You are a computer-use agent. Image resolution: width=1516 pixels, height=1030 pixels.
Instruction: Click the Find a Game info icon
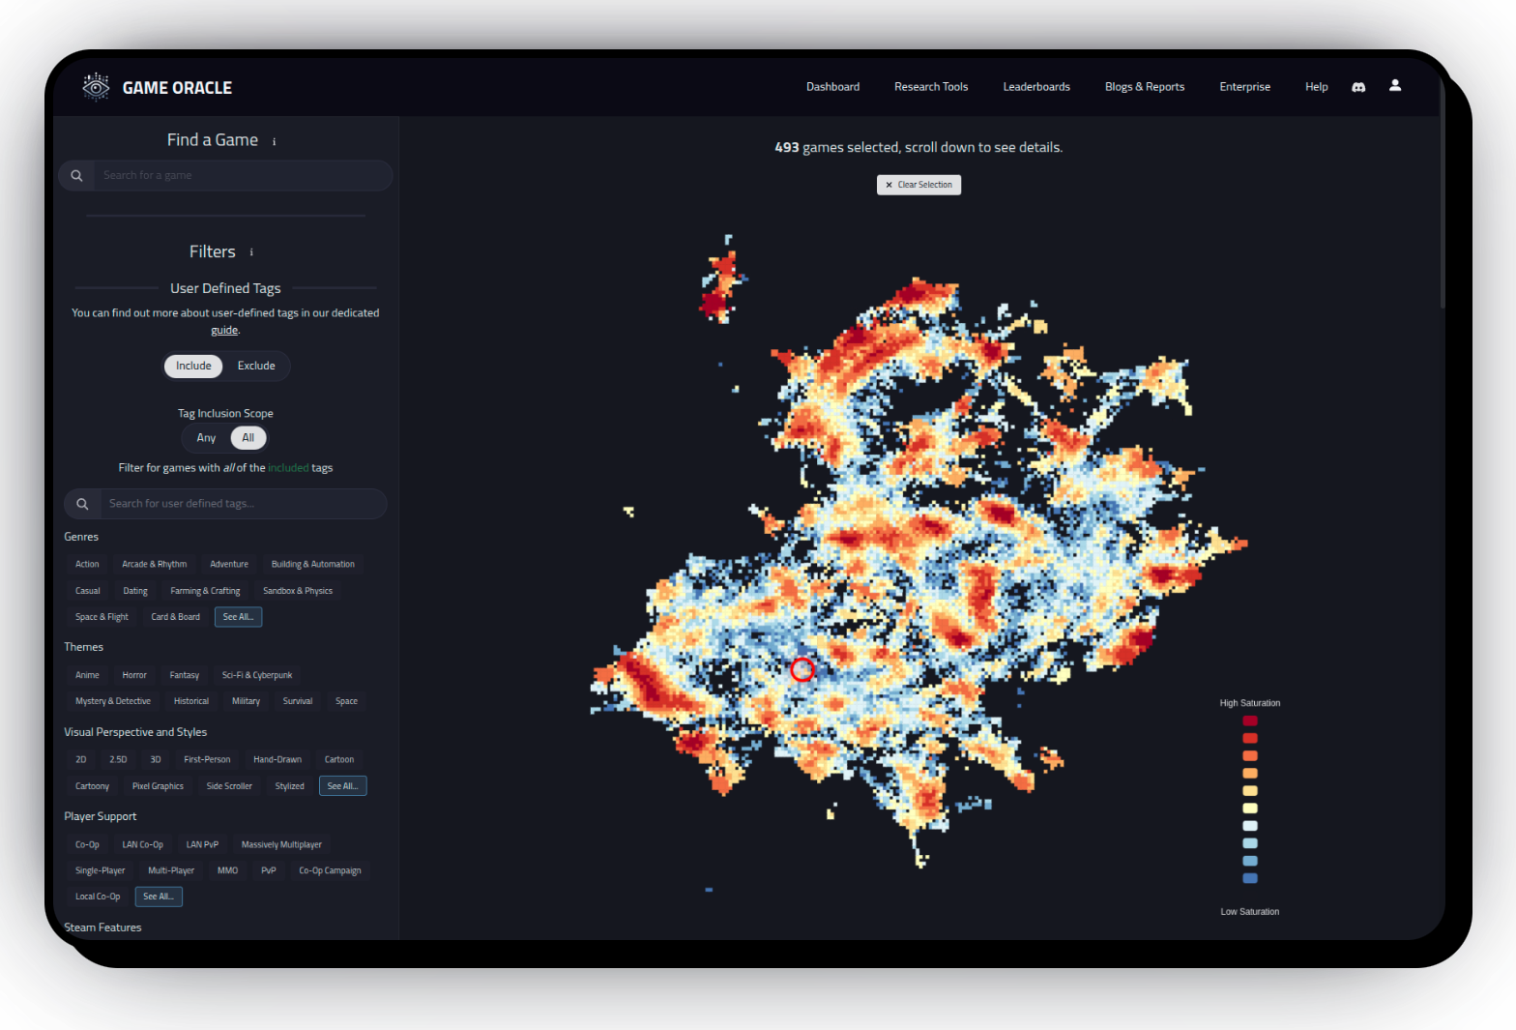[275, 142]
